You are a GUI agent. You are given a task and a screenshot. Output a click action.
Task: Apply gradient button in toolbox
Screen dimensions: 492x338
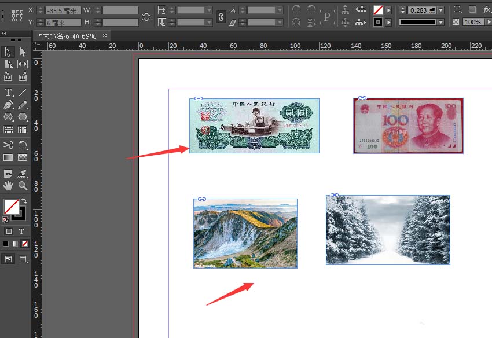[x=15, y=244]
